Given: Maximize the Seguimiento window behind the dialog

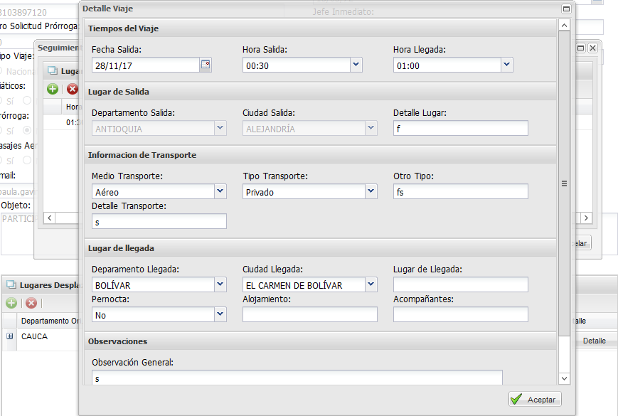Looking at the screenshot, I should click(581, 48).
